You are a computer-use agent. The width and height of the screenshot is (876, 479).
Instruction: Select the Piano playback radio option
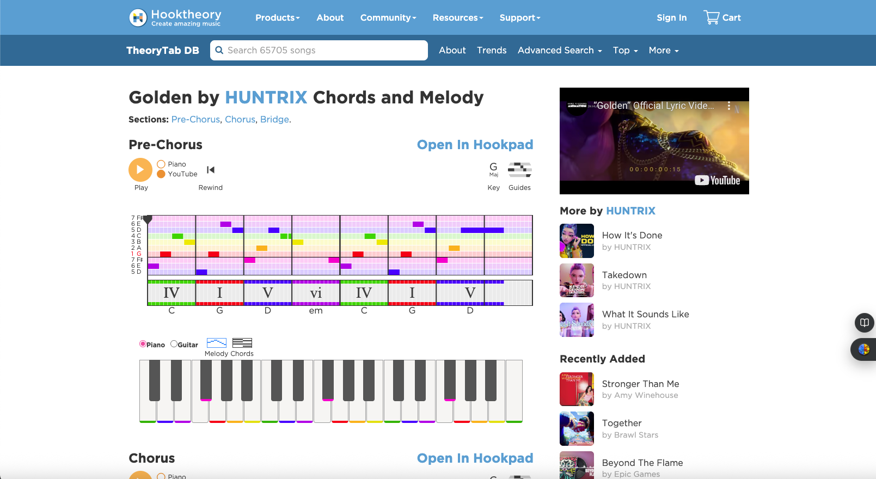pos(161,164)
